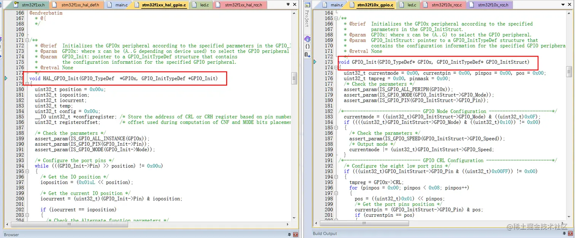Select the stm32f1xx_hal_gpio.c tab
Viewport: 575px width, 238px height.
tap(160, 5)
